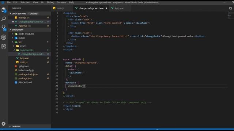Click the split editor icon at top right
This screenshot has width=234, height=131.
click(230, 8)
